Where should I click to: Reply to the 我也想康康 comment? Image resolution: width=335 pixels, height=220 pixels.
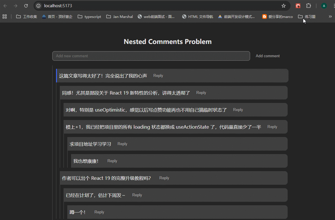112,161
